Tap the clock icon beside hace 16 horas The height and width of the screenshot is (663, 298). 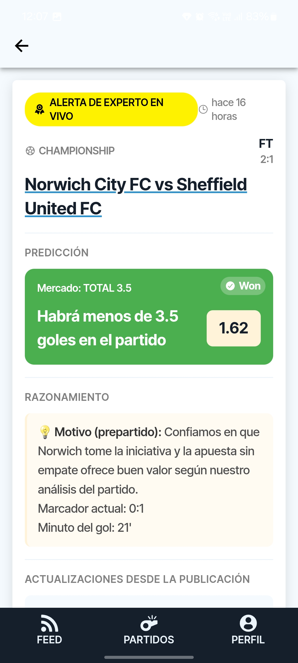tap(203, 109)
